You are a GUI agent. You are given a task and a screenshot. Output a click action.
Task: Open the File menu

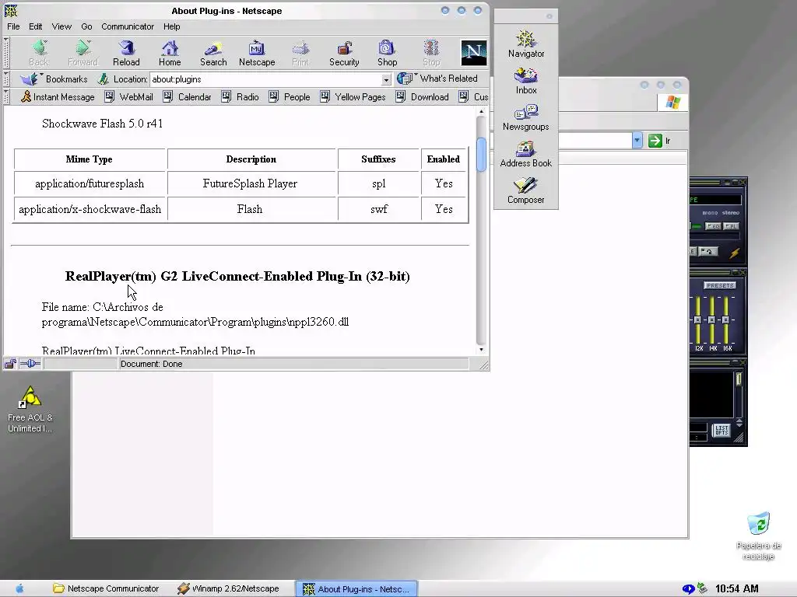(13, 26)
